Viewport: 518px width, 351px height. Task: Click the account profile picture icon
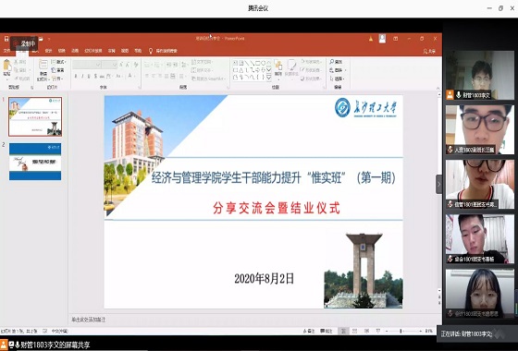(x=382, y=39)
